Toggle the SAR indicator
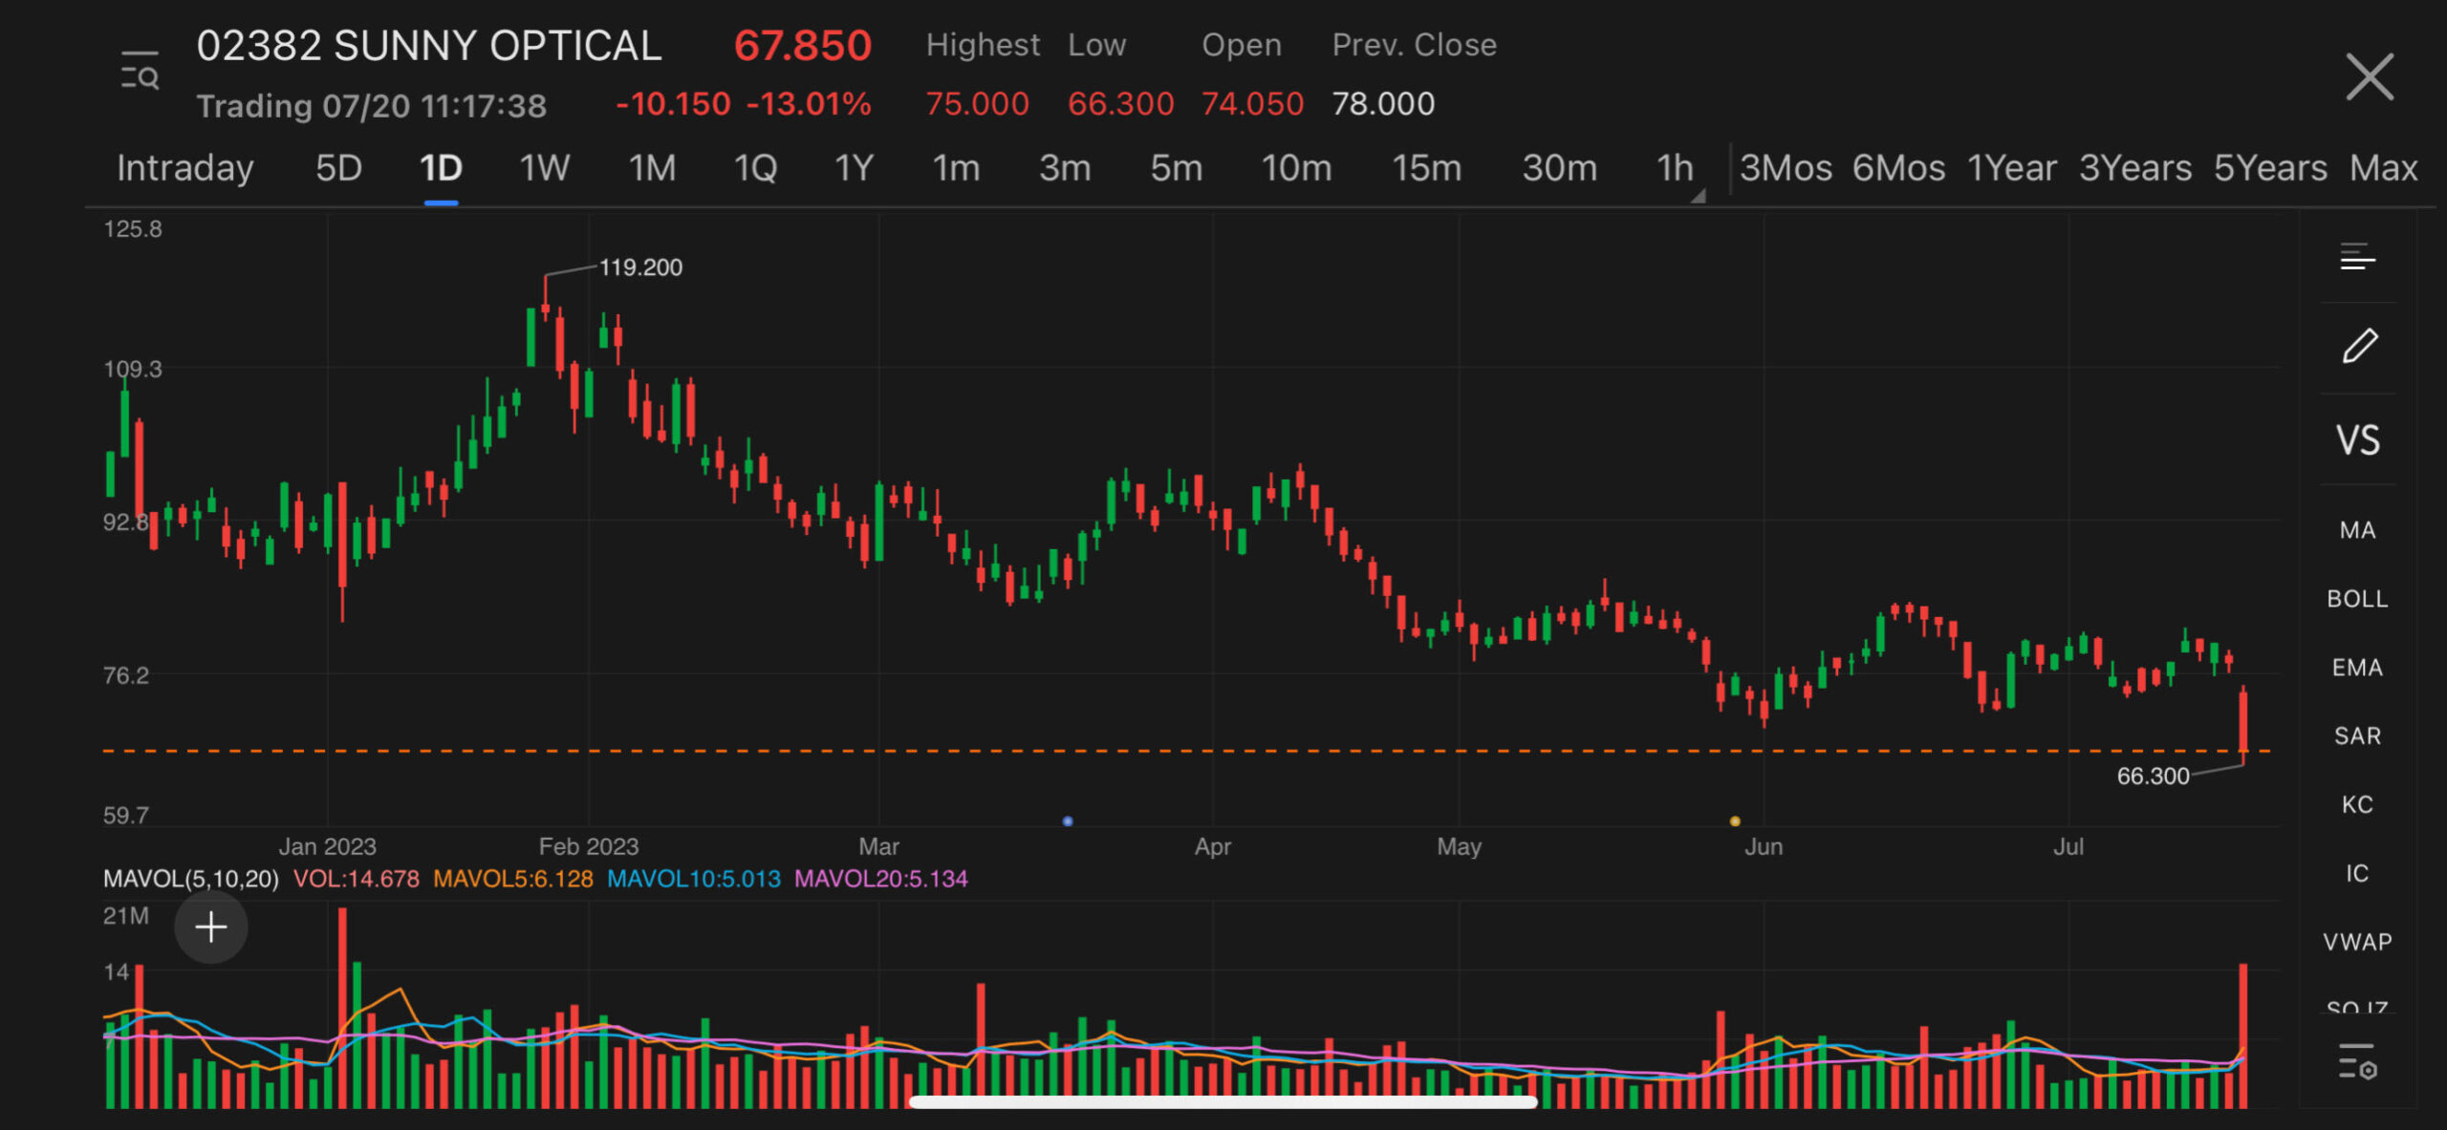The image size is (2447, 1130). point(2357,736)
